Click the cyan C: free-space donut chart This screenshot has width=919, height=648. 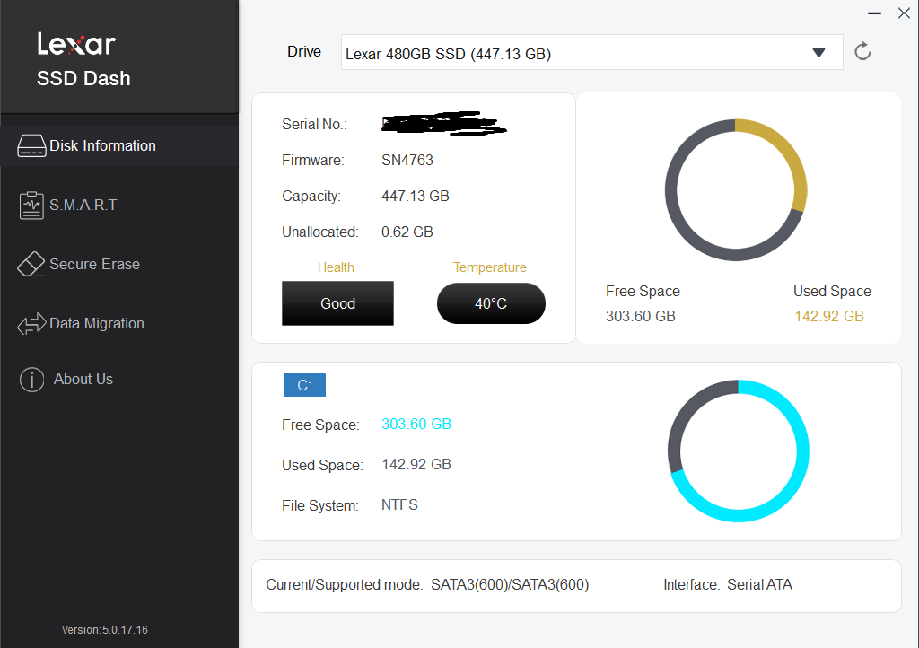point(738,451)
